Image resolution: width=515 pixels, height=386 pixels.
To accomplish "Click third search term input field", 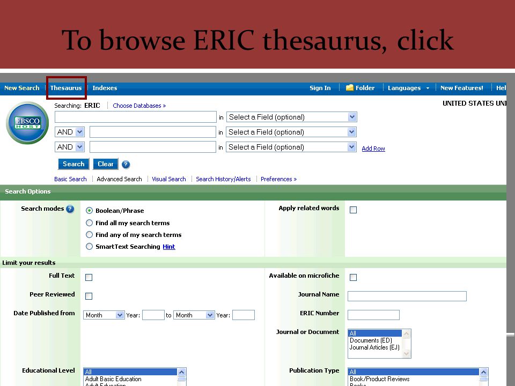I will [x=153, y=147].
